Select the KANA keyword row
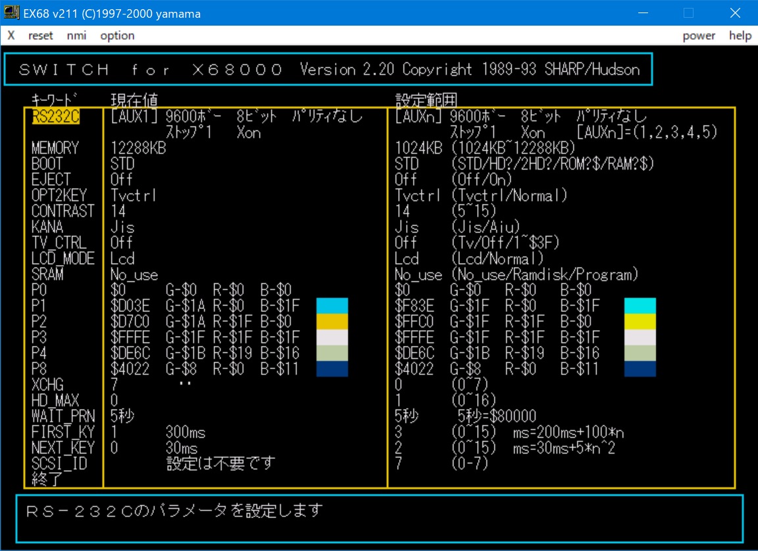The width and height of the screenshot is (758, 551). [x=47, y=227]
